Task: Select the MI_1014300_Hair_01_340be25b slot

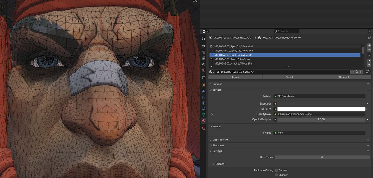Action: [x=285, y=63]
